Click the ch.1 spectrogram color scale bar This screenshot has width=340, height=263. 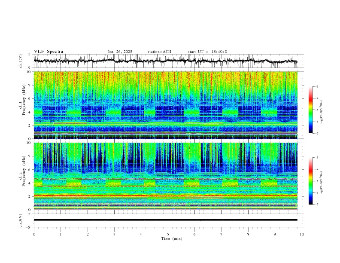310,110
